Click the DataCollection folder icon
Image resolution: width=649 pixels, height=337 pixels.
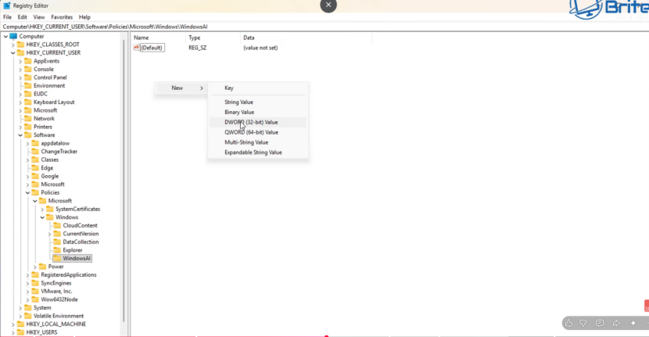(x=57, y=242)
